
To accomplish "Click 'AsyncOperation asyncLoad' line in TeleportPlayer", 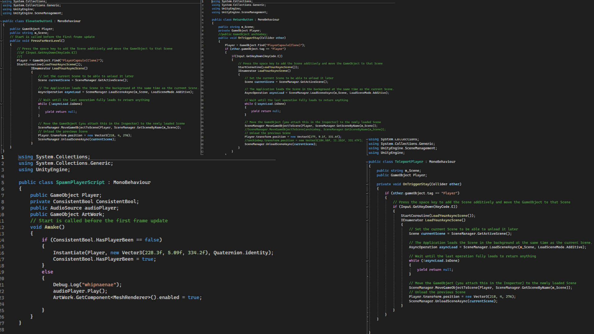I will click(497, 247).
